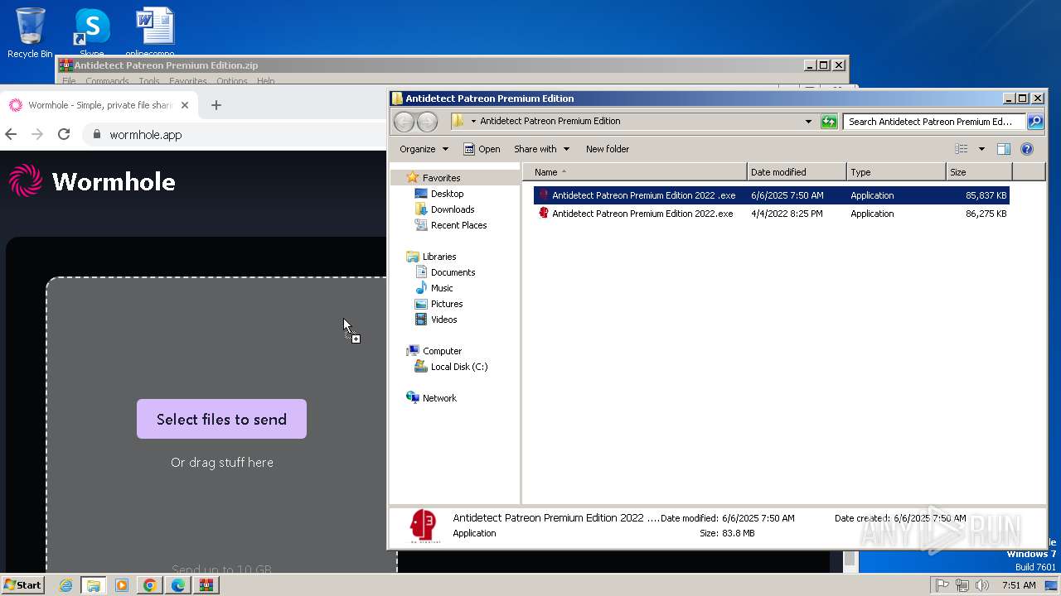Screen dimensions: 1061x596
Task: Click the 86,275 KB size cell
Action: click(x=986, y=214)
